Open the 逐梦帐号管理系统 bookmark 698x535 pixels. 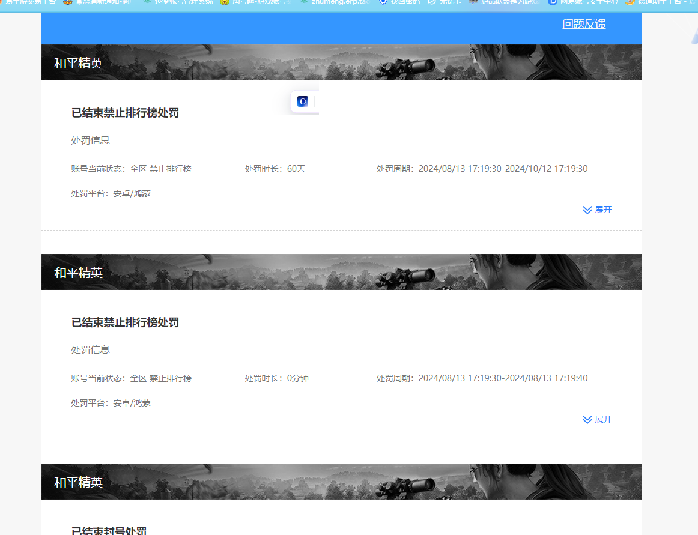(x=177, y=2)
